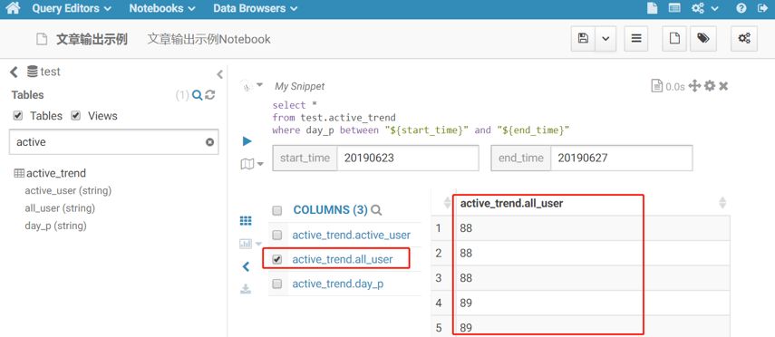Toggle the Tables checkbox
The height and width of the screenshot is (337, 775).
point(18,116)
